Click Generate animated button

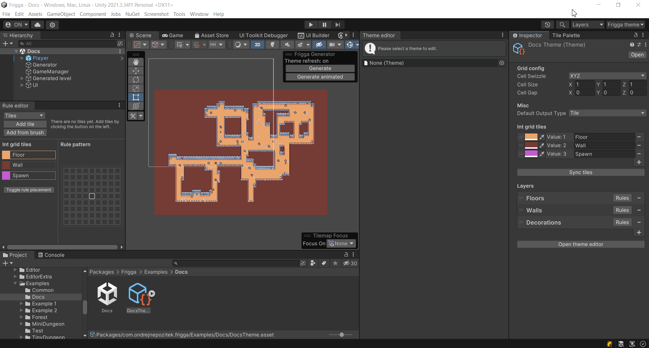click(x=320, y=77)
